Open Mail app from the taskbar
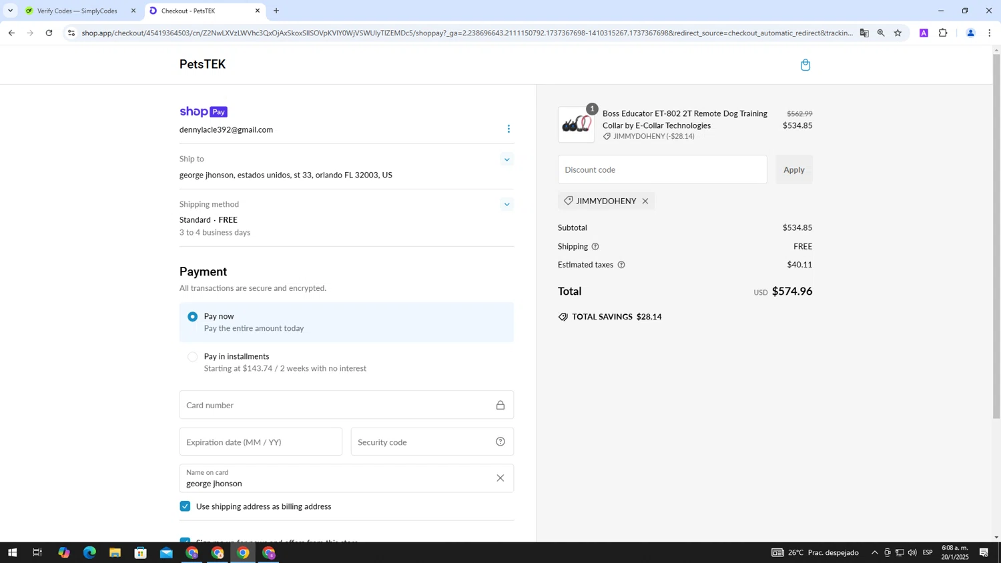The height and width of the screenshot is (563, 1001). click(x=166, y=552)
